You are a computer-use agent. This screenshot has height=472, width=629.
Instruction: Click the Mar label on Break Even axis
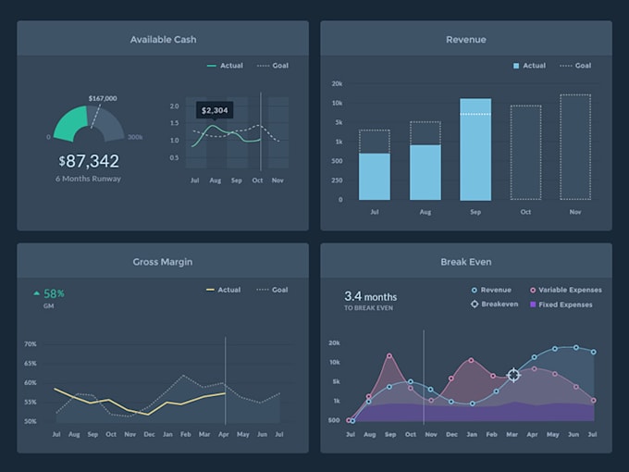coord(512,434)
